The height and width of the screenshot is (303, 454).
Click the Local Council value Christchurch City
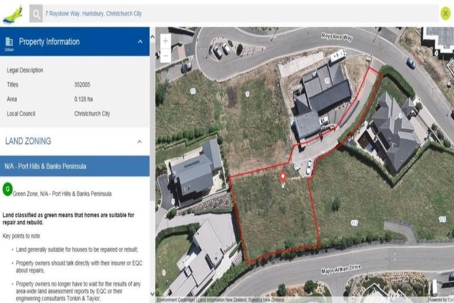coord(92,114)
